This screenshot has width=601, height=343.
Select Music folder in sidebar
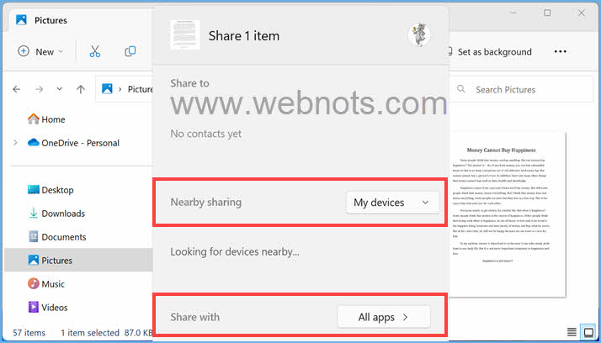(x=52, y=284)
